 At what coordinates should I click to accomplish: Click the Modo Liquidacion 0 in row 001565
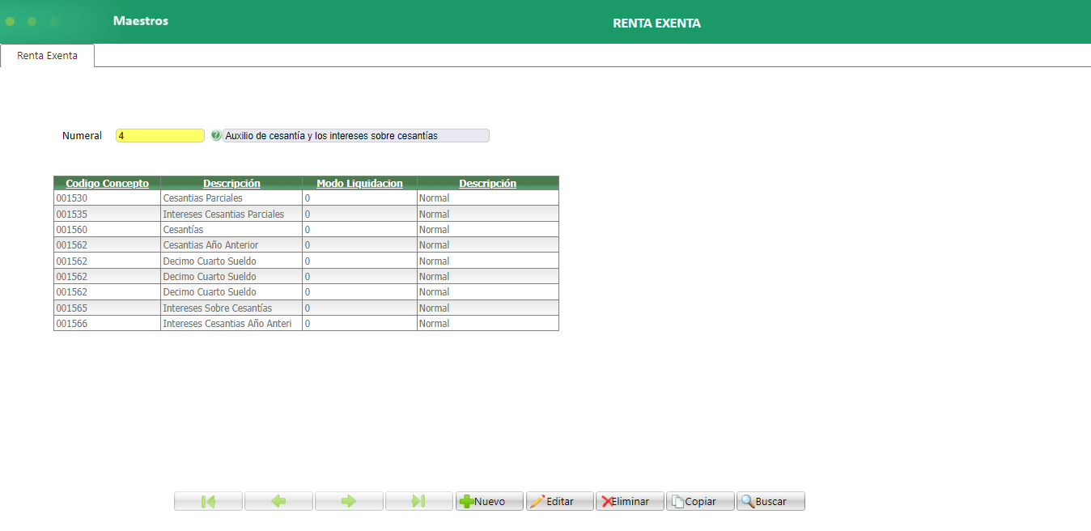coord(359,308)
